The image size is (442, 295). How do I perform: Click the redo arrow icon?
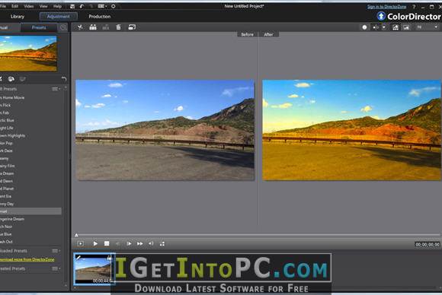click(x=91, y=6)
